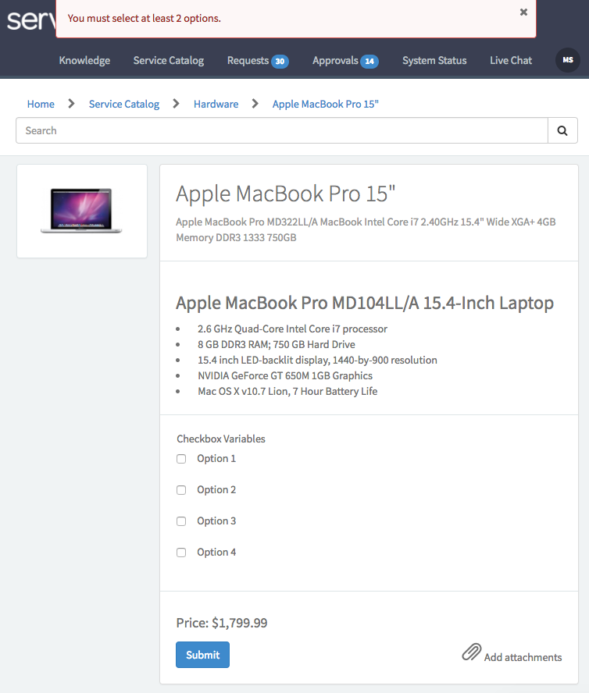589x693 pixels.
Task: Click the search magnifier icon button
Action: [x=562, y=131]
